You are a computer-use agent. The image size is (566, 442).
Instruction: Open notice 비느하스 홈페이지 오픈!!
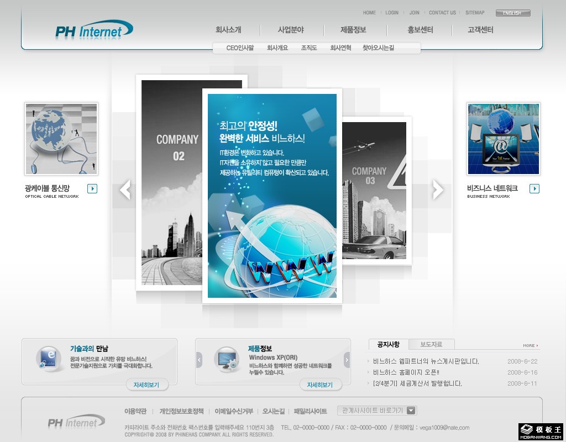406,372
